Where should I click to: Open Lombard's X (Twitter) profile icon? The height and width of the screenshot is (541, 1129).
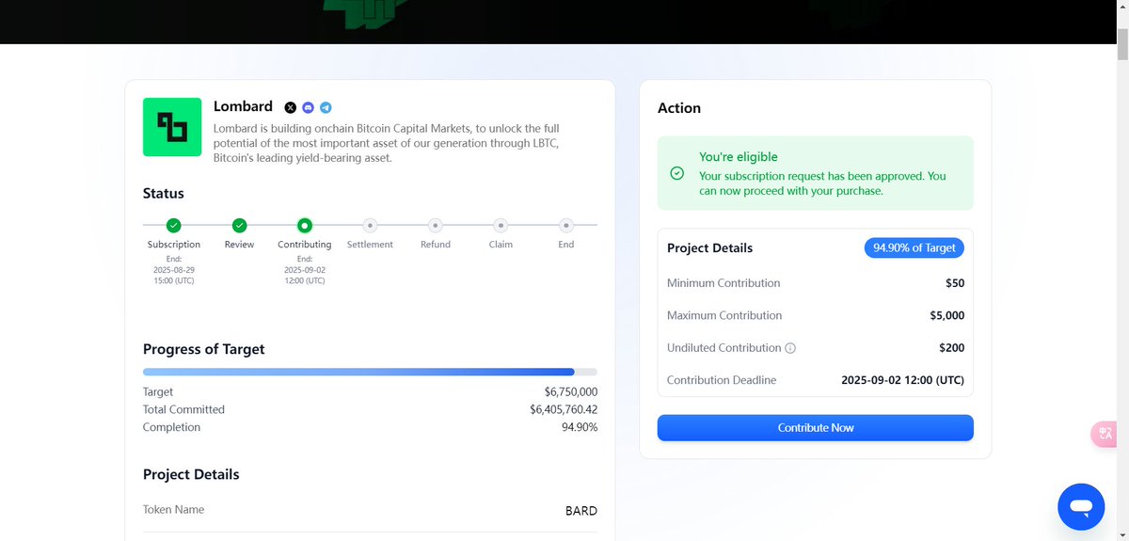tap(290, 107)
